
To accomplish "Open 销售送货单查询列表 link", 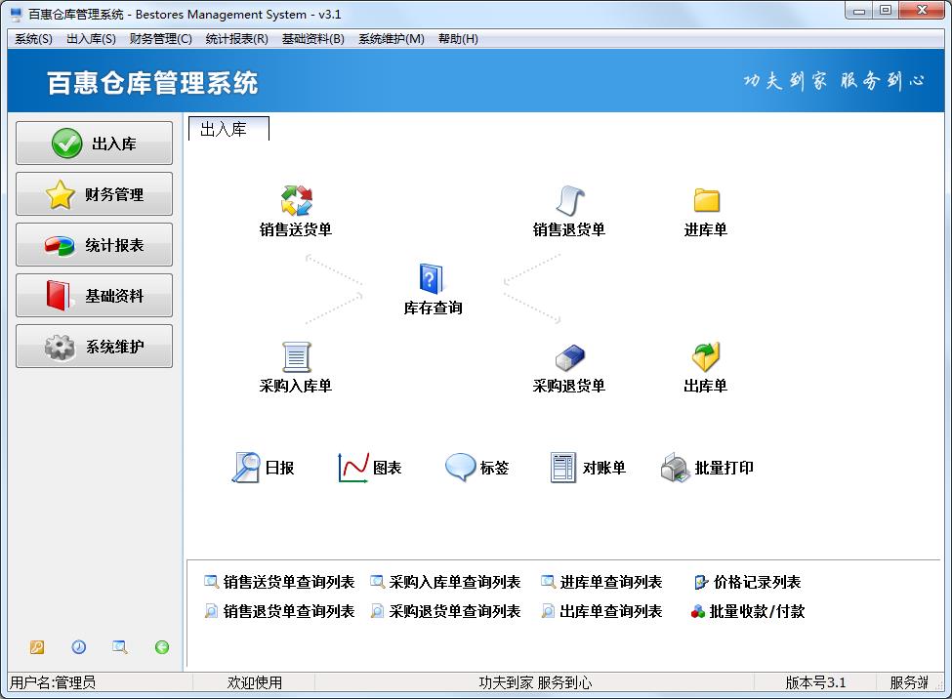I will (280, 582).
